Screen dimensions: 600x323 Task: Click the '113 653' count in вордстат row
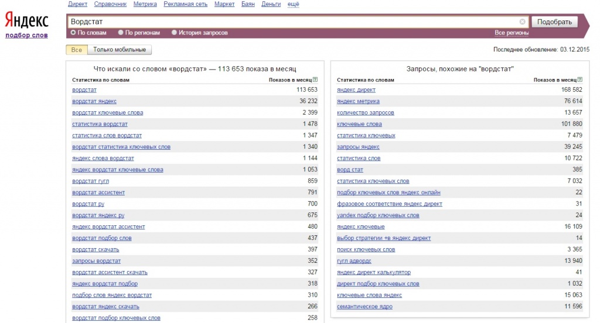307,90
